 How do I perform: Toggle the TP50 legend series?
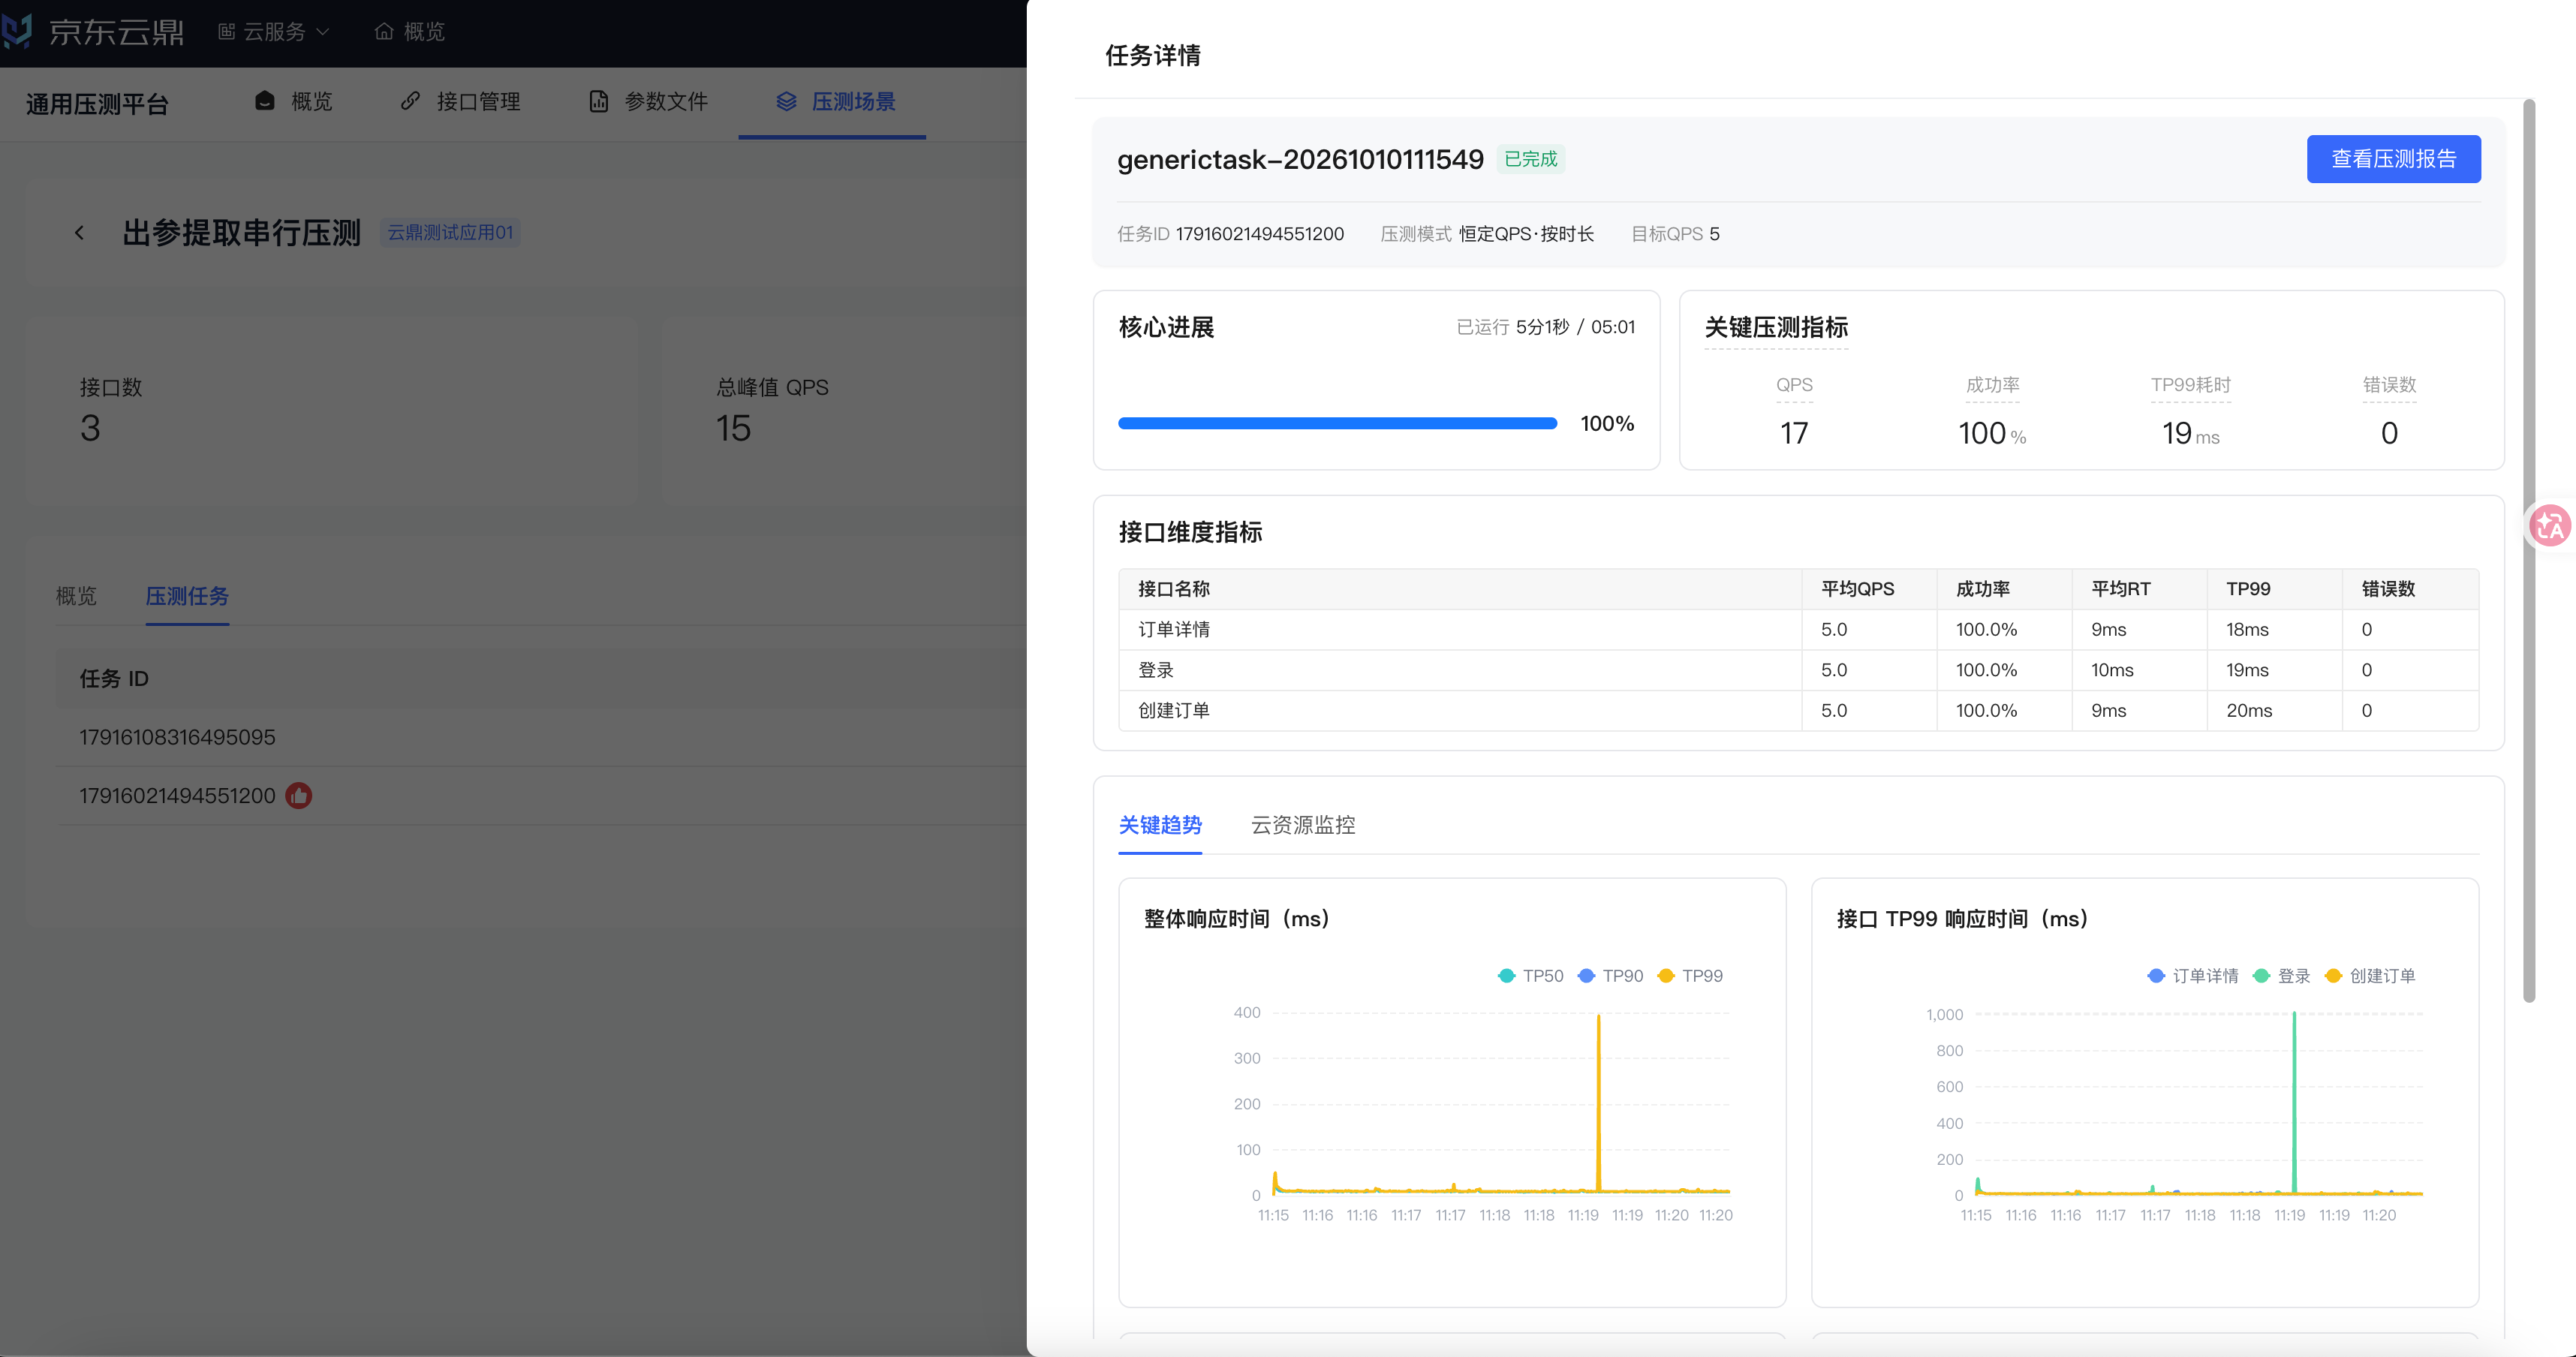pos(1531,976)
